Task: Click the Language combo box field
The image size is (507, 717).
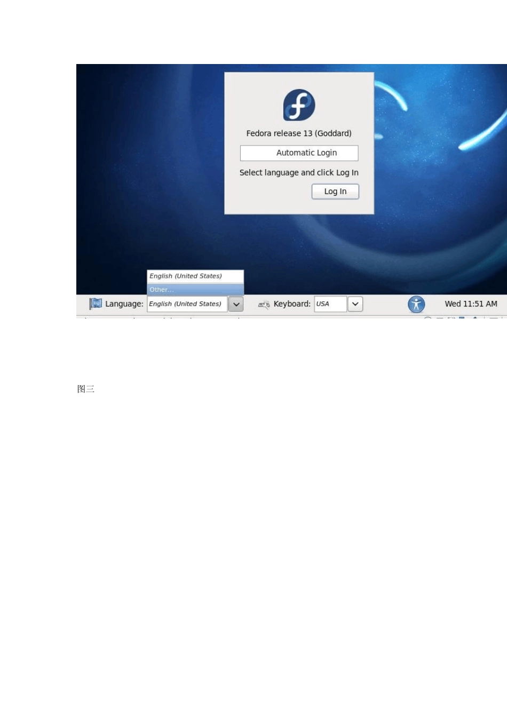Action: click(187, 304)
